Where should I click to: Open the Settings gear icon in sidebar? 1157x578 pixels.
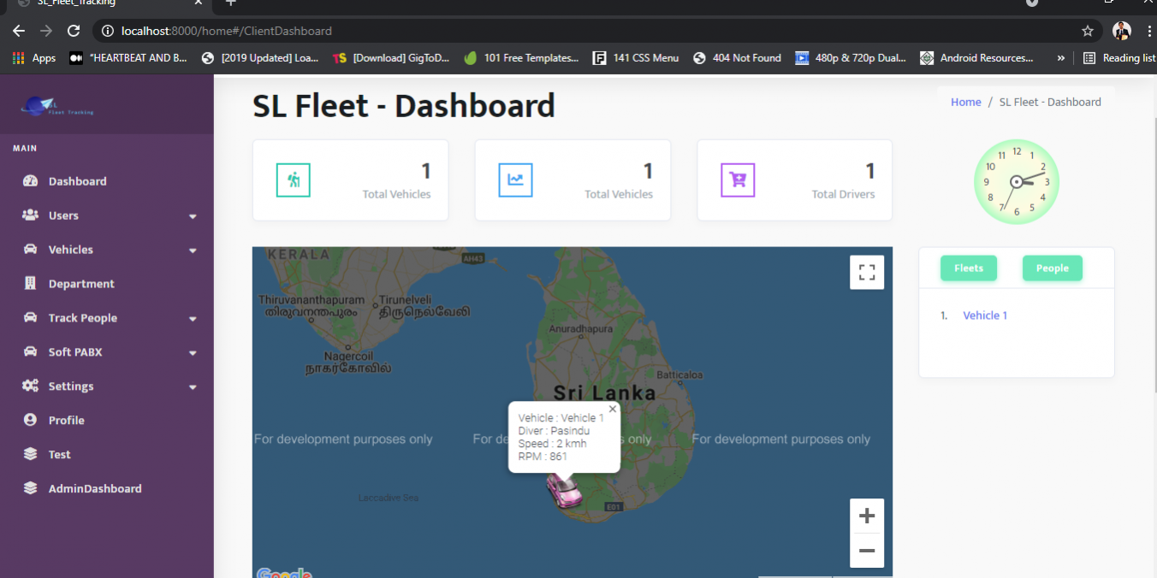click(x=30, y=386)
